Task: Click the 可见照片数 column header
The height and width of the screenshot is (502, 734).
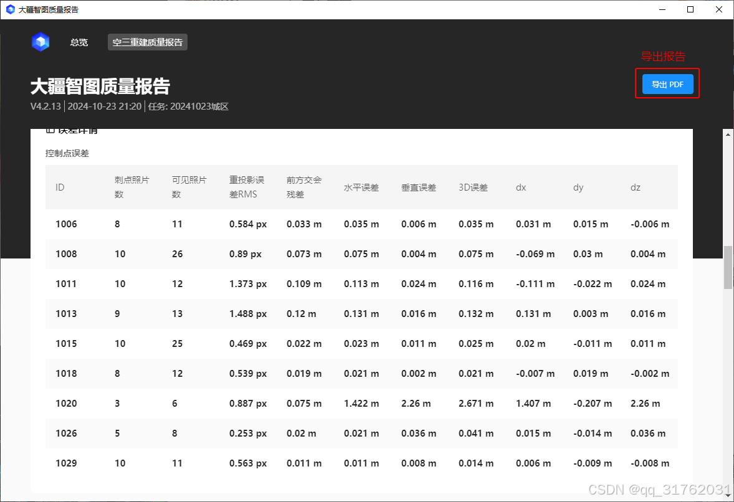Action: click(189, 187)
